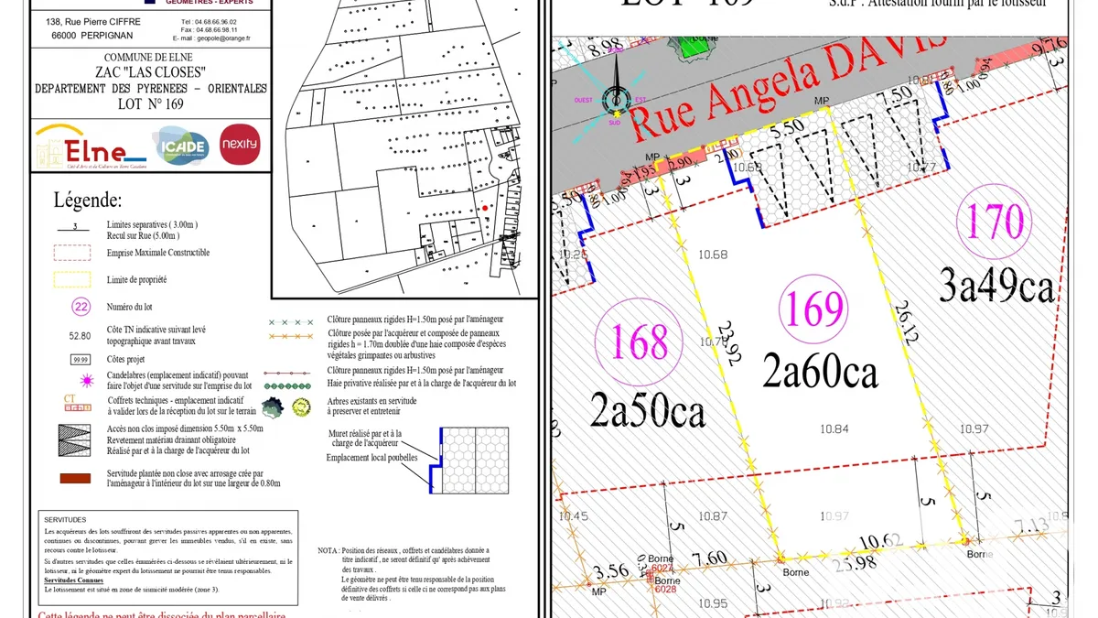Click the 'Emplacement local poubelles' label
The width and height of the screenshot is (1098, 618).
[371, 458]
